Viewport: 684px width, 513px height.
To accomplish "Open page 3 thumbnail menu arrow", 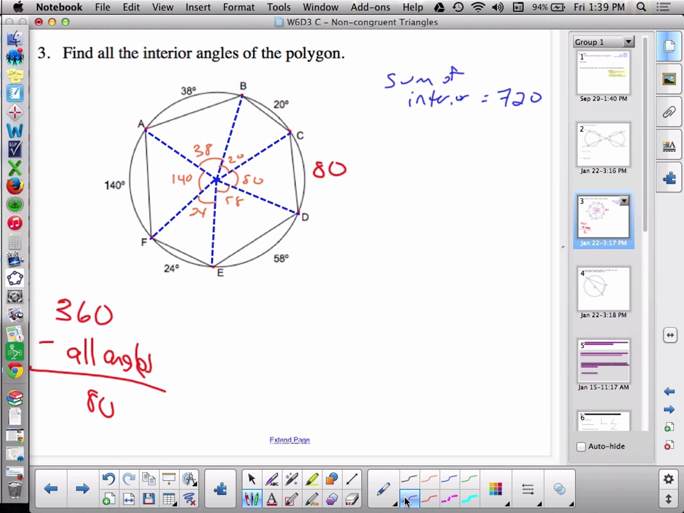I will 624,201.
